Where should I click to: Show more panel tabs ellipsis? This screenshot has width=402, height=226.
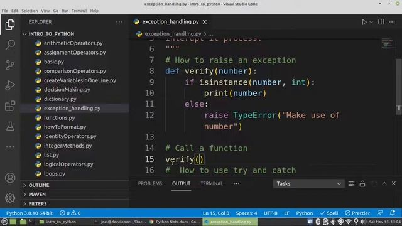[x=236, y=184]
